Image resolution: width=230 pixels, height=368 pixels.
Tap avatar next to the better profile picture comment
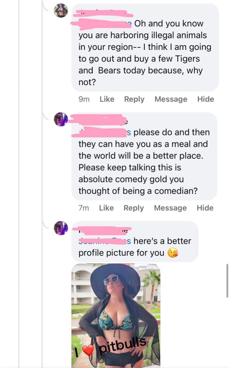[61, 228]
